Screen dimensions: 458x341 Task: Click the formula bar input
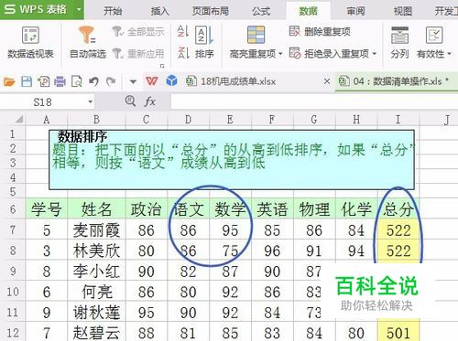pyautogui.click(x=314, y=101)
